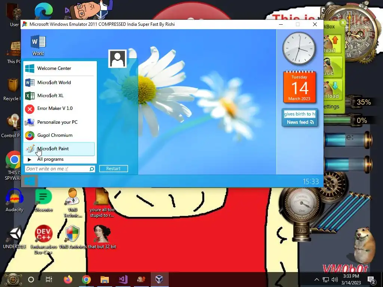Launch UNDERTALE desktop shortcut
Image resolution: width=383 pixels, height=287 pixels.
click(15, 237)
